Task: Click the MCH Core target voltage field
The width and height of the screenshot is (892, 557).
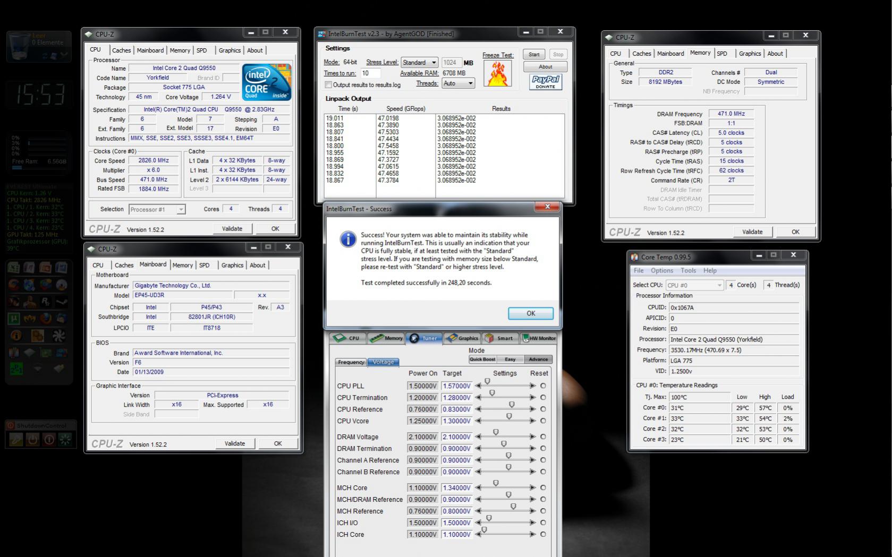Action: point(456,488)
